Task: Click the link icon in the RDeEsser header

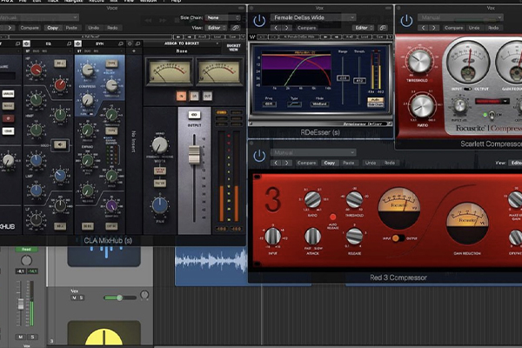Action: [383, 28]
